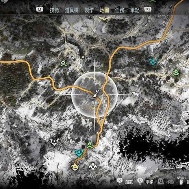Click the 移動 move hint label

click(170, 182)
